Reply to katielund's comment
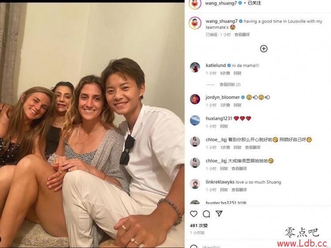Image resolution: width=331 pixels, height=248 pixels. tap(237, 73)
